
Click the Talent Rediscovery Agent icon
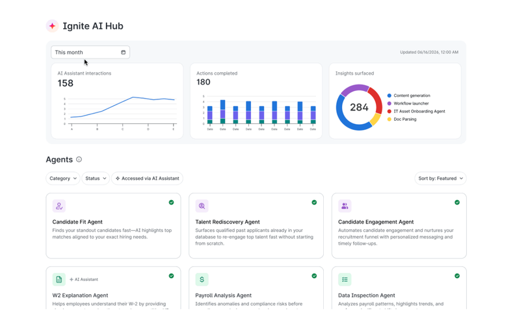pos(202,206)
